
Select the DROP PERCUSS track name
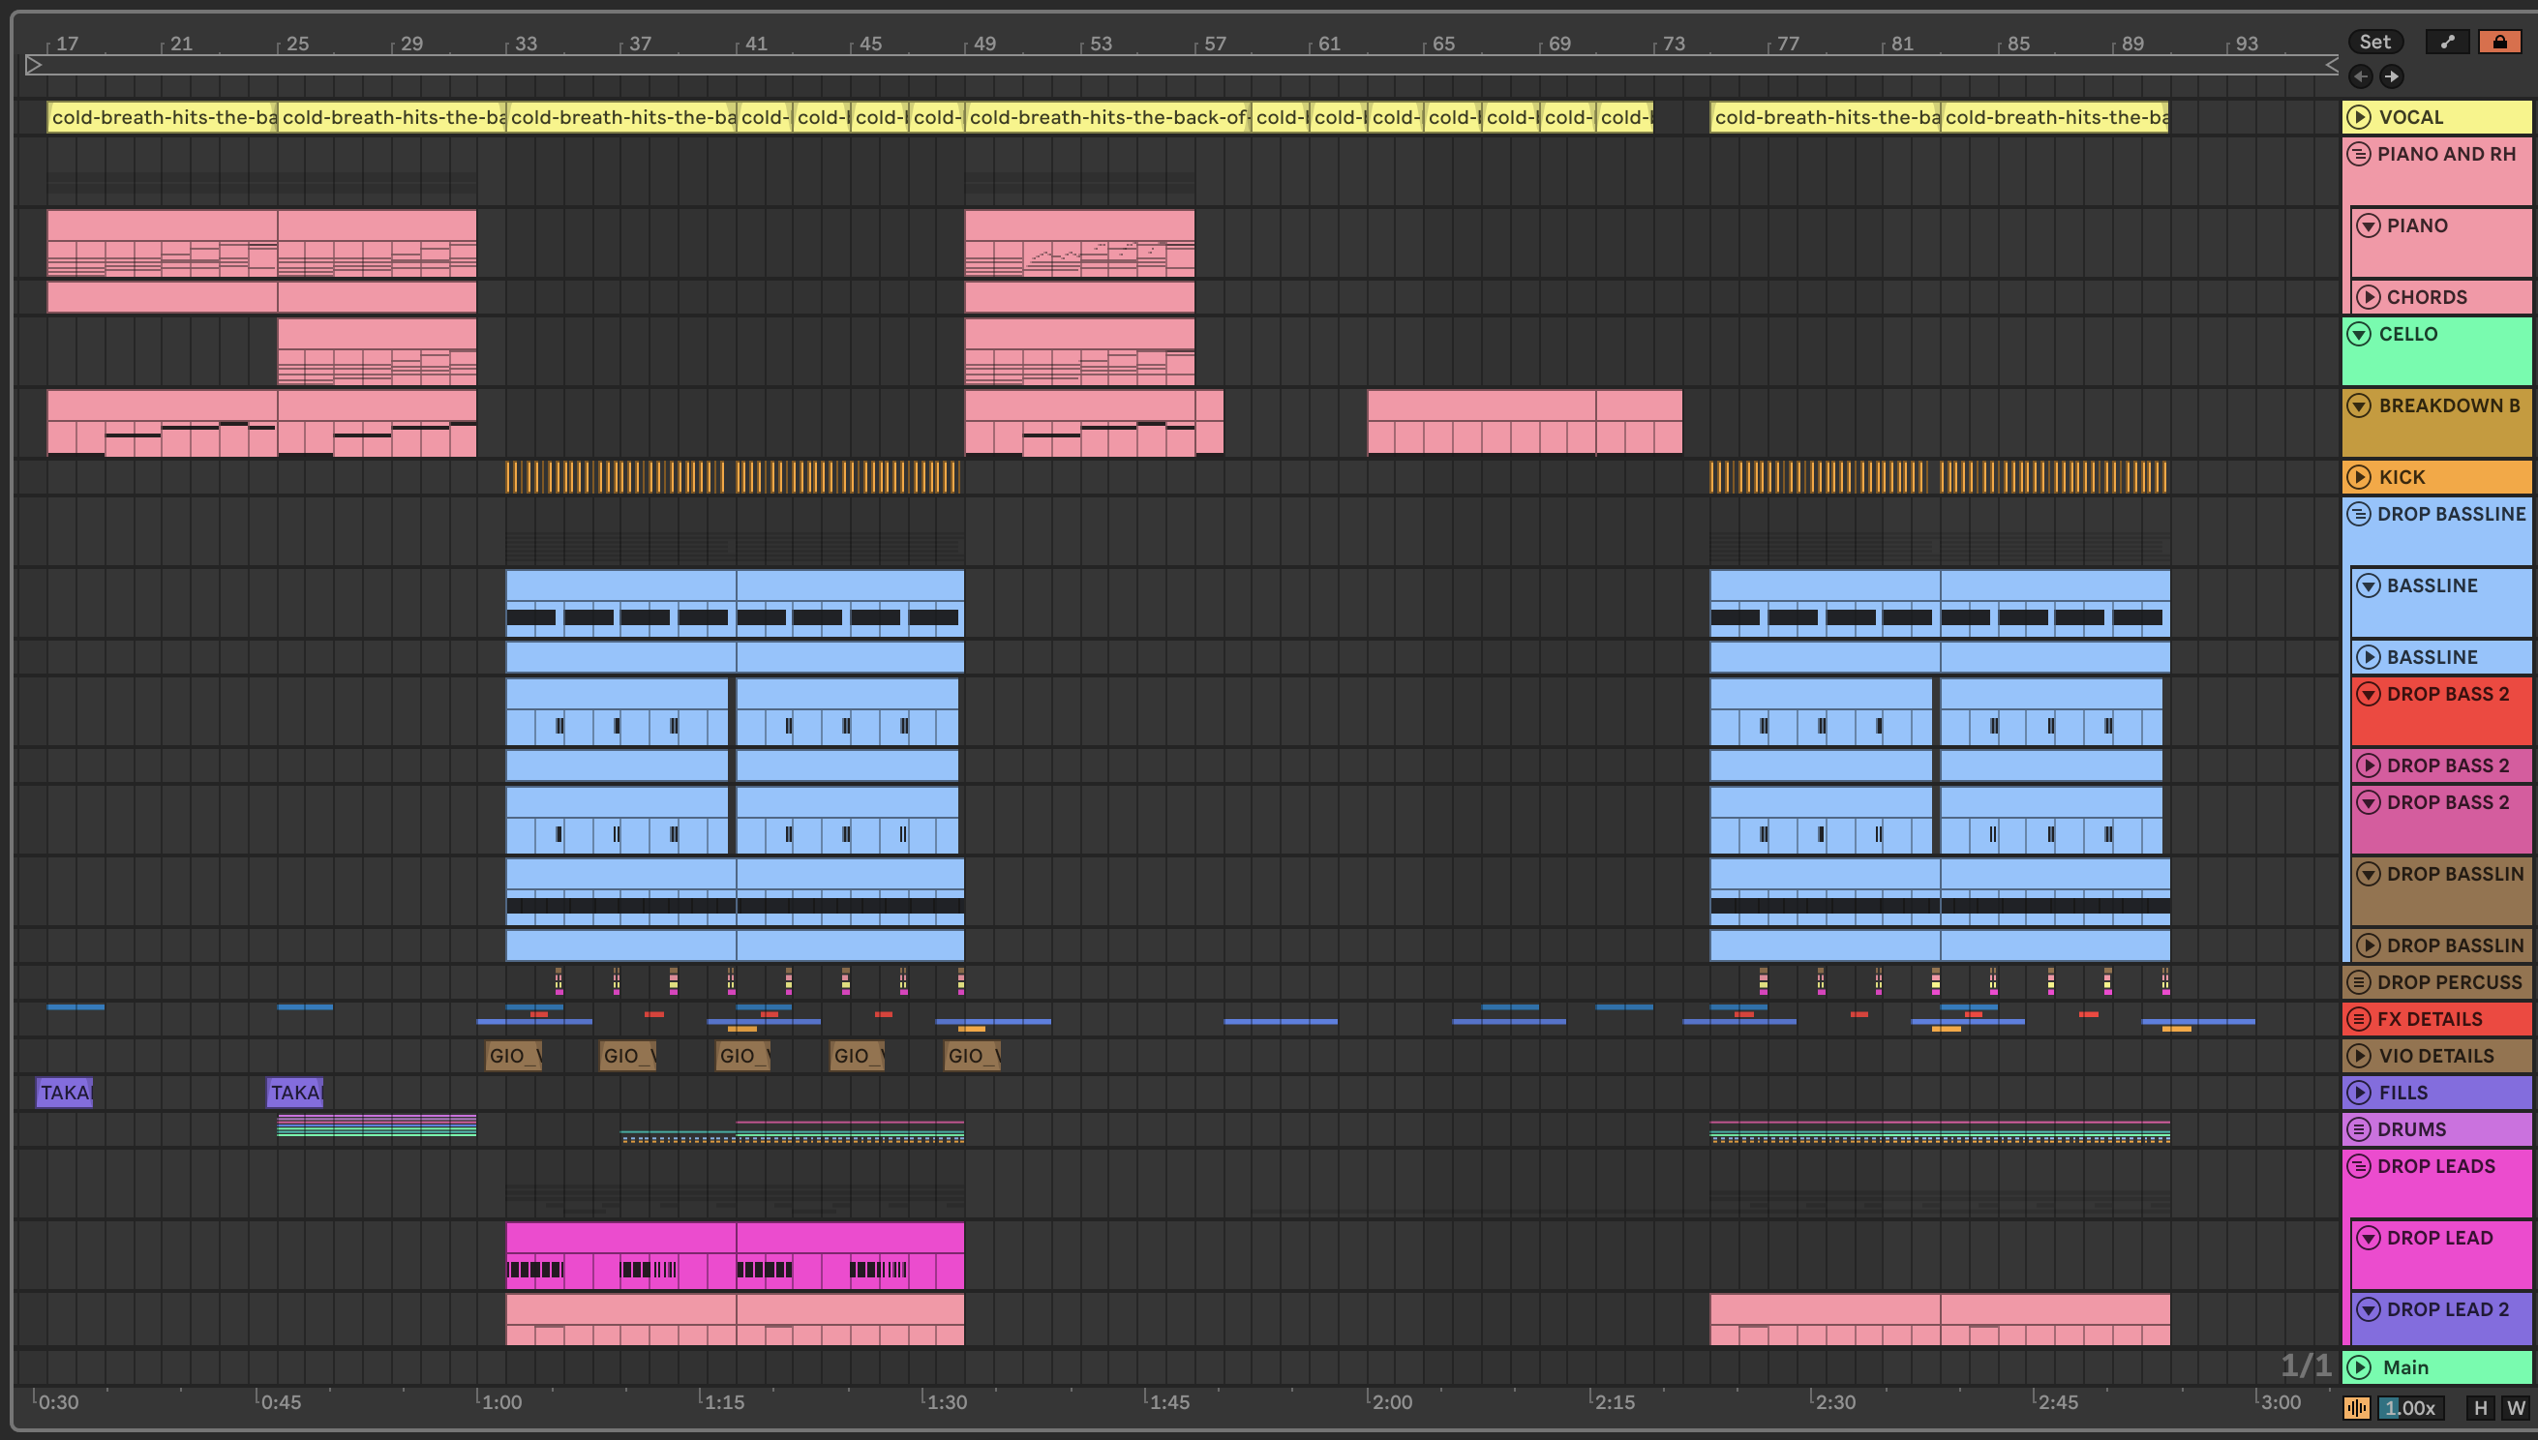[x=2449, y=982]
